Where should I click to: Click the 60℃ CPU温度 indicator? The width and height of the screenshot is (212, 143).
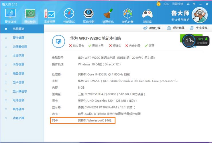click(202, 41)
